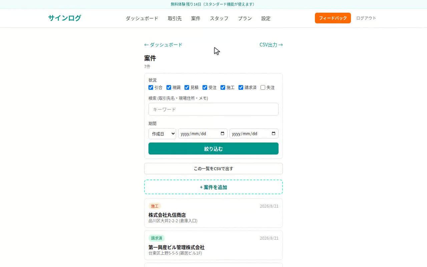Uncheck the 現調 status checkbox
Image resolution: width=427 pixels, height=267 pixels.
169,87
